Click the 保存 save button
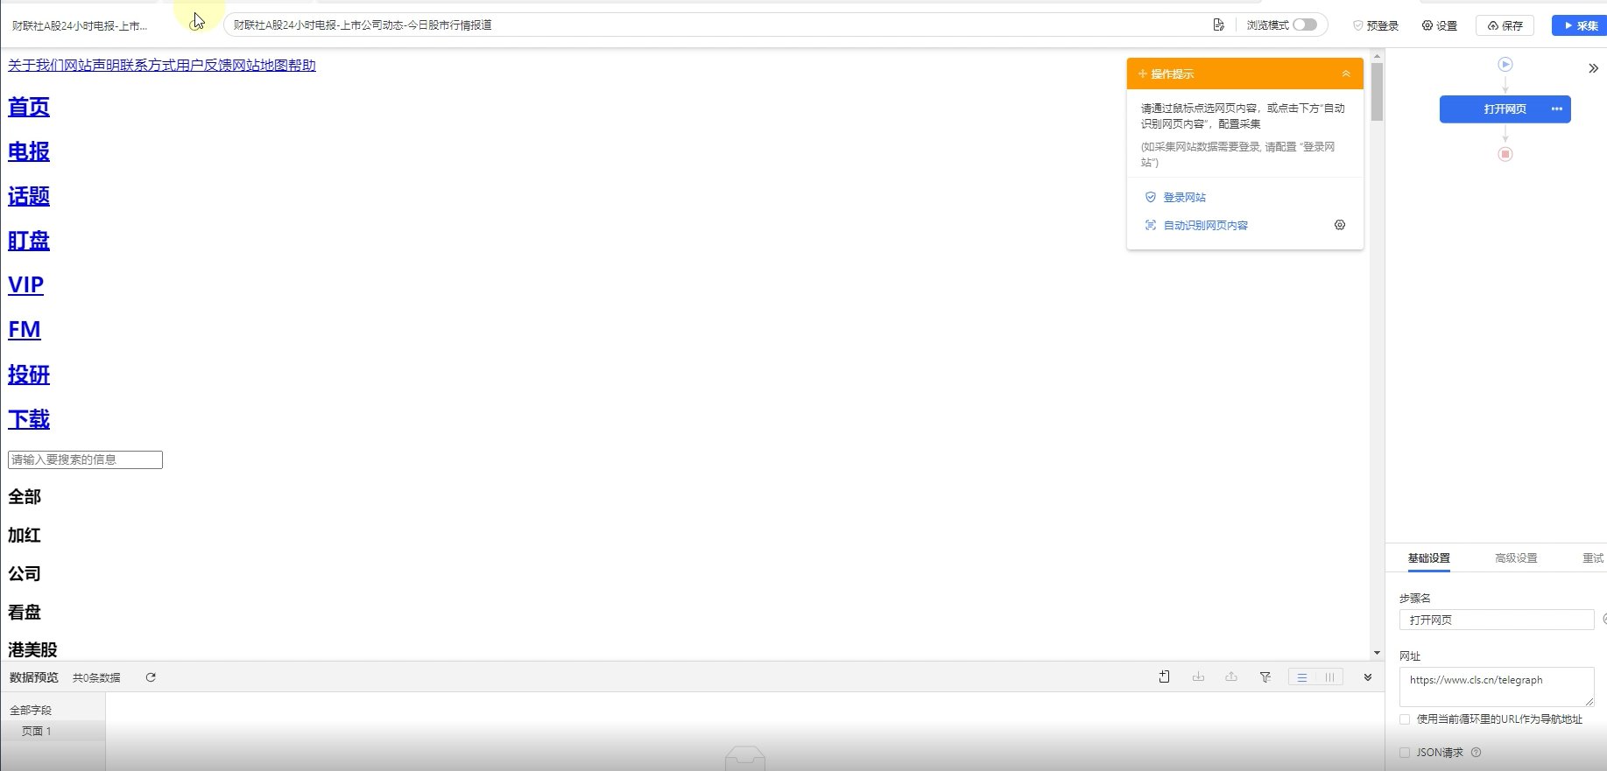 pos(1505,25)
